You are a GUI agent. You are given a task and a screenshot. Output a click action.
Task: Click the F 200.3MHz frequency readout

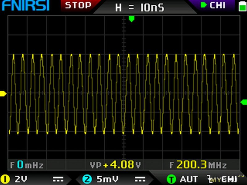tap(198, 165)
